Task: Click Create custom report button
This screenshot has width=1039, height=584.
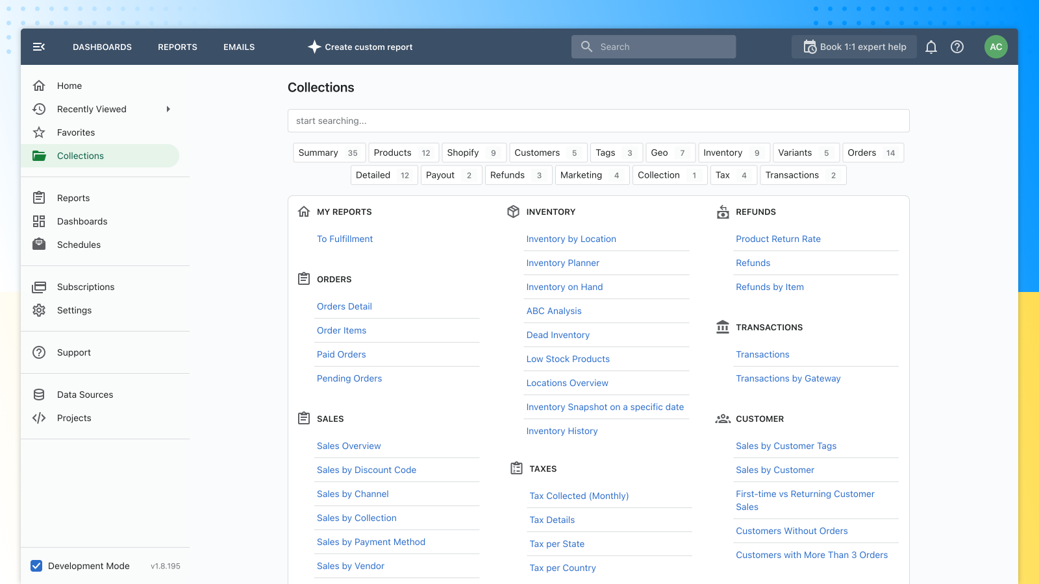Action: point(360,47)
